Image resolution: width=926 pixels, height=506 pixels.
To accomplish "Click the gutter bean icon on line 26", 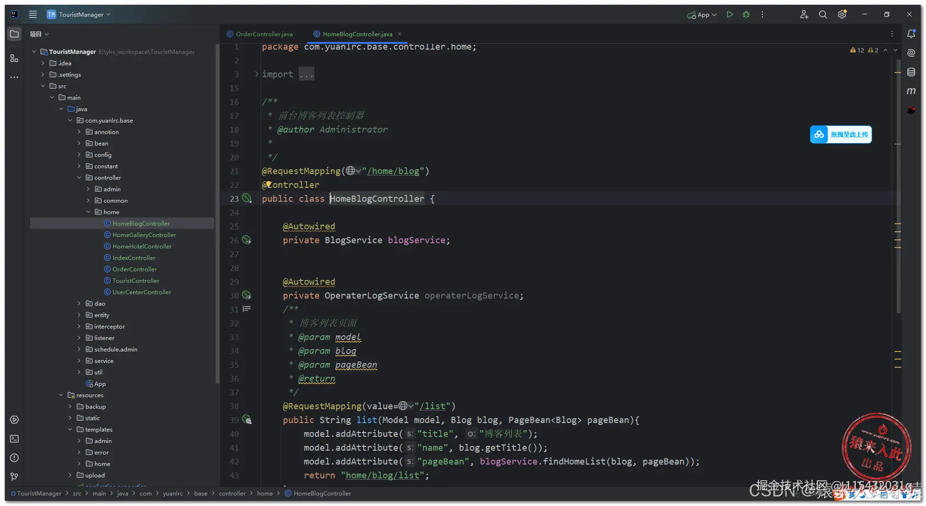I will (x=247, y=240).
